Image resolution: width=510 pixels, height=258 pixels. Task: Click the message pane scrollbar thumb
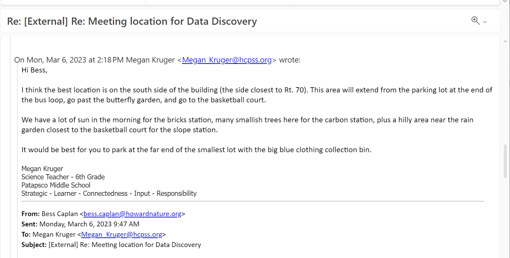pyautogui.click(x=505, y=161)
